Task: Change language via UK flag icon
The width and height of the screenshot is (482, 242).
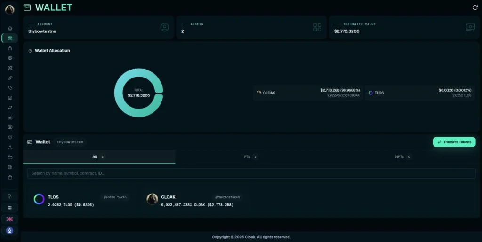Action: point(10,219)
